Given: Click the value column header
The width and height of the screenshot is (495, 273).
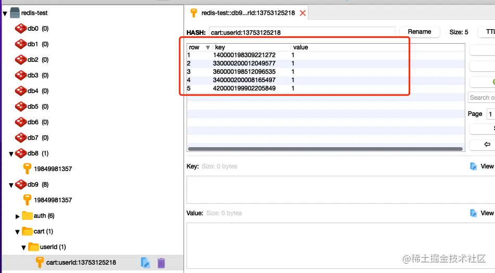Looking at the screenshot, I should [378, 47].
